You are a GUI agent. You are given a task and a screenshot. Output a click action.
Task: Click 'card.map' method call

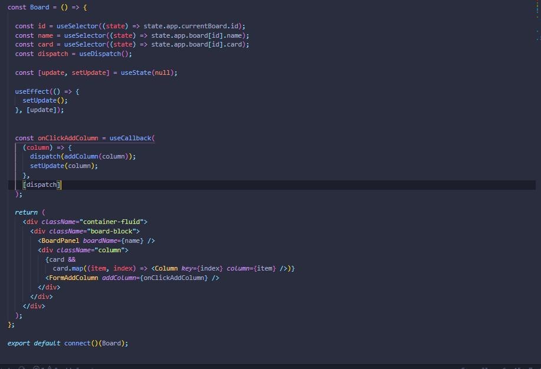68,269
